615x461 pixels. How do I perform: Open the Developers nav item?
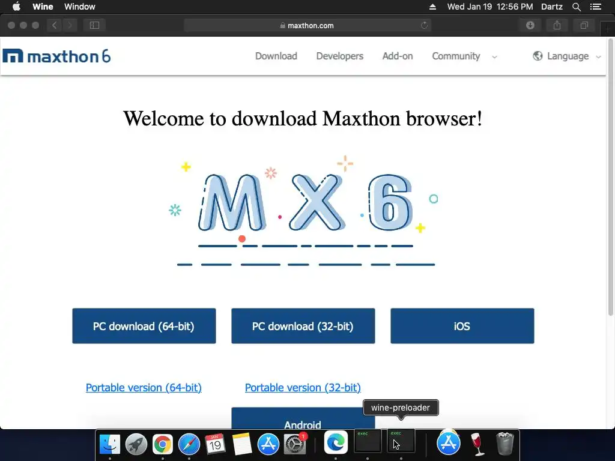pos(340,56)
